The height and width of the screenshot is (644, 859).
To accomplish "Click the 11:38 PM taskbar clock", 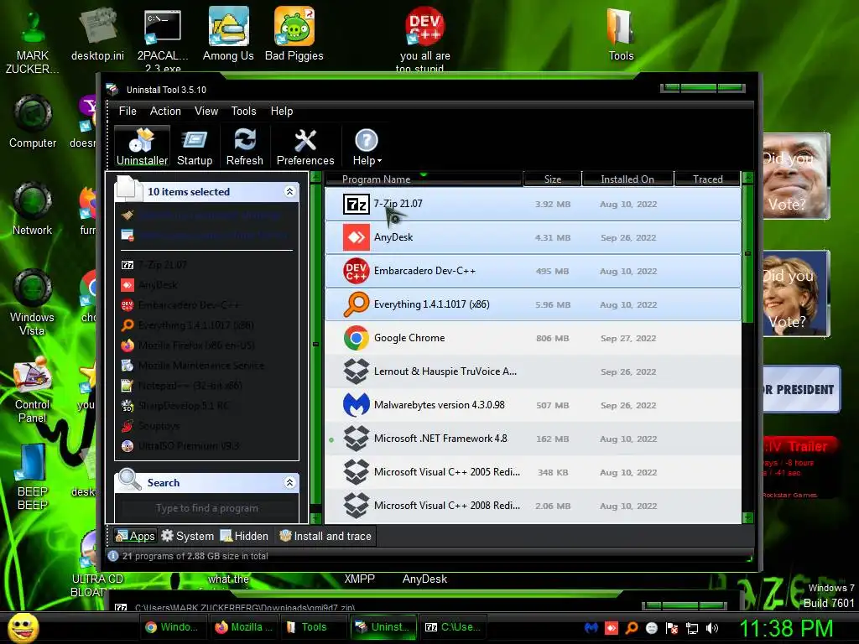I will [x=787, y=629].
